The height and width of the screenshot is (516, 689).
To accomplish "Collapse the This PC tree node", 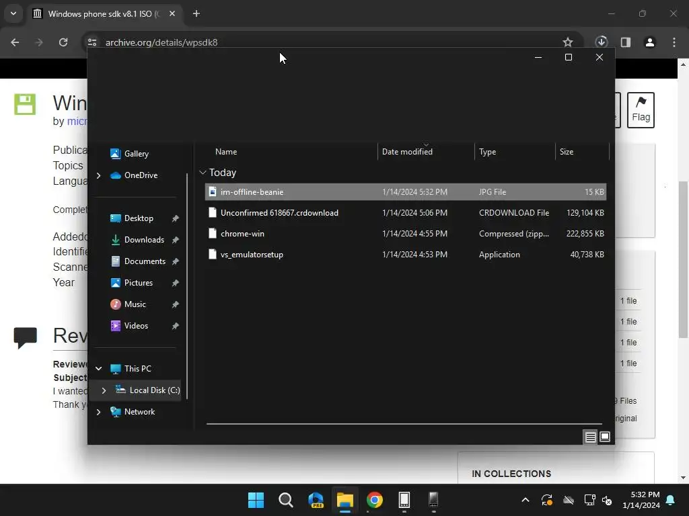I will [98, 369].
